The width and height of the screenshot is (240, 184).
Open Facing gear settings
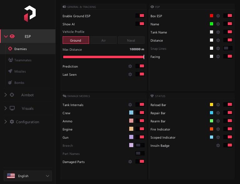(218, 57)
